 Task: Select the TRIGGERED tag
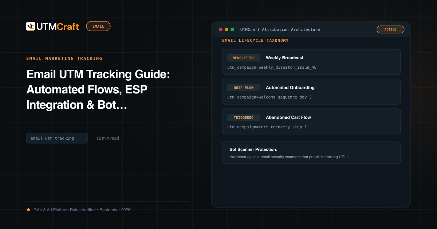[x=244, y=117]
